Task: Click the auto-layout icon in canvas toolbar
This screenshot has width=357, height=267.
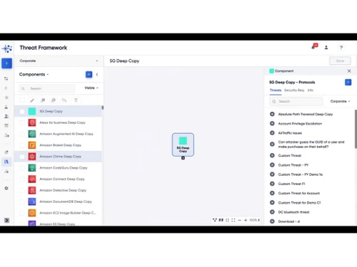Action: click(215, 220)
